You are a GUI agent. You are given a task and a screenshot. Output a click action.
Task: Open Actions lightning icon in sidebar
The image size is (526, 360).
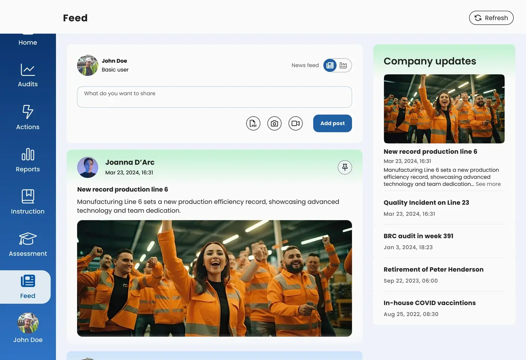(28, 117)
